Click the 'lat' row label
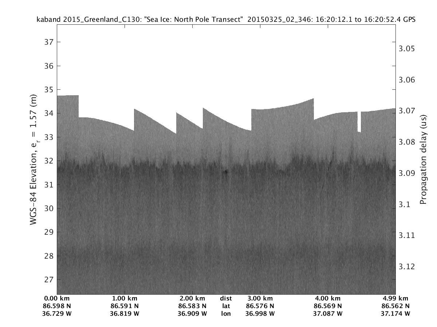The image size is (437, 327). [226, 306]
